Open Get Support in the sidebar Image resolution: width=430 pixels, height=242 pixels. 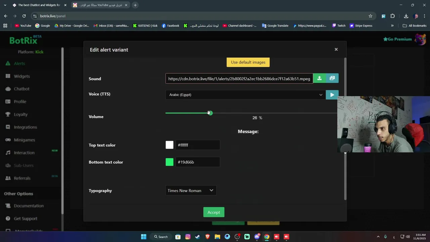[x=26, y=218]
